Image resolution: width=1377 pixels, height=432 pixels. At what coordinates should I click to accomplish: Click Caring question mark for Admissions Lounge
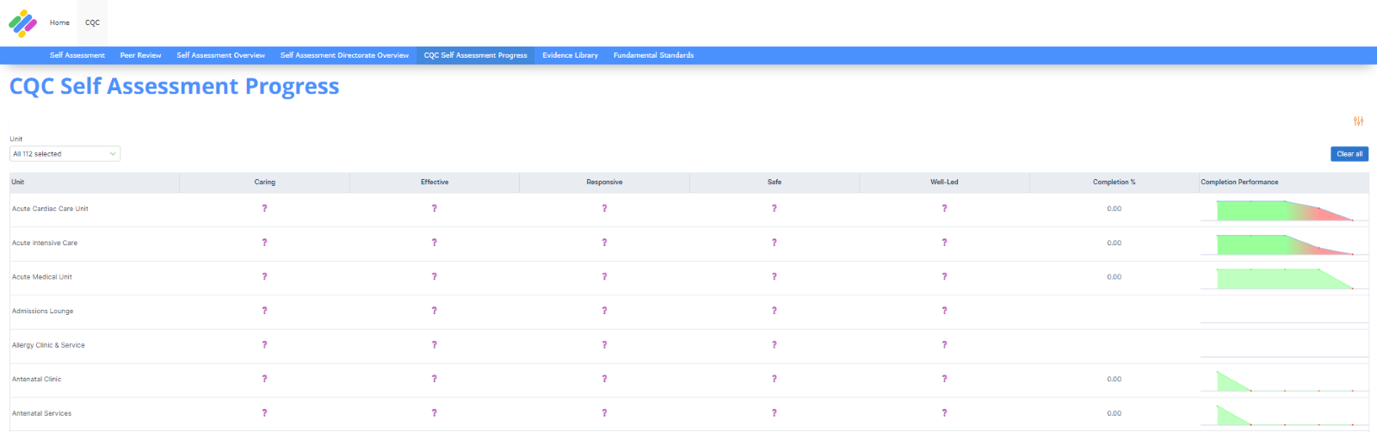click(x=264, y=311)
